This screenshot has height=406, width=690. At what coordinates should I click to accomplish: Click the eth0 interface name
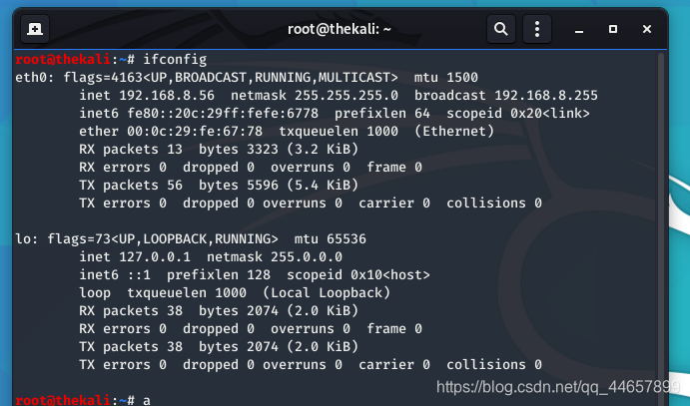pyautogui.click(x=31, y=77)
